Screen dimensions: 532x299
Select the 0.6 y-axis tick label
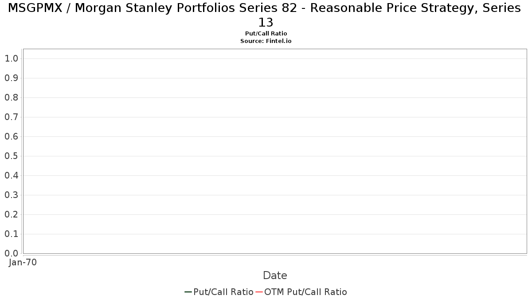click(11, 136)
